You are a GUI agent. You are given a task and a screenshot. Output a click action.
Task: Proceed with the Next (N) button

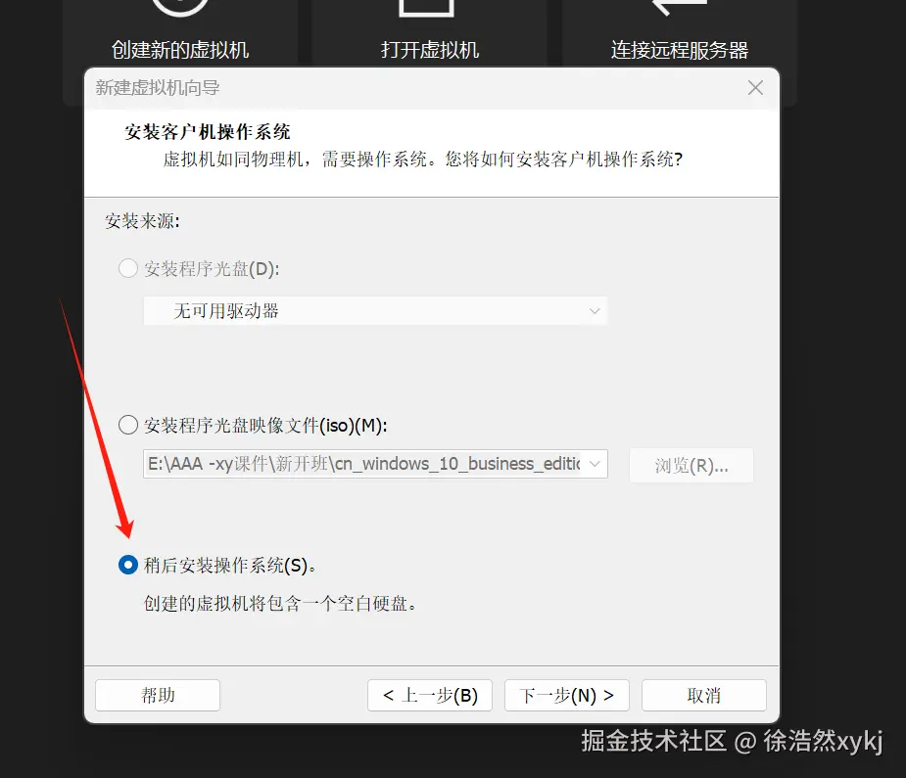567,695
